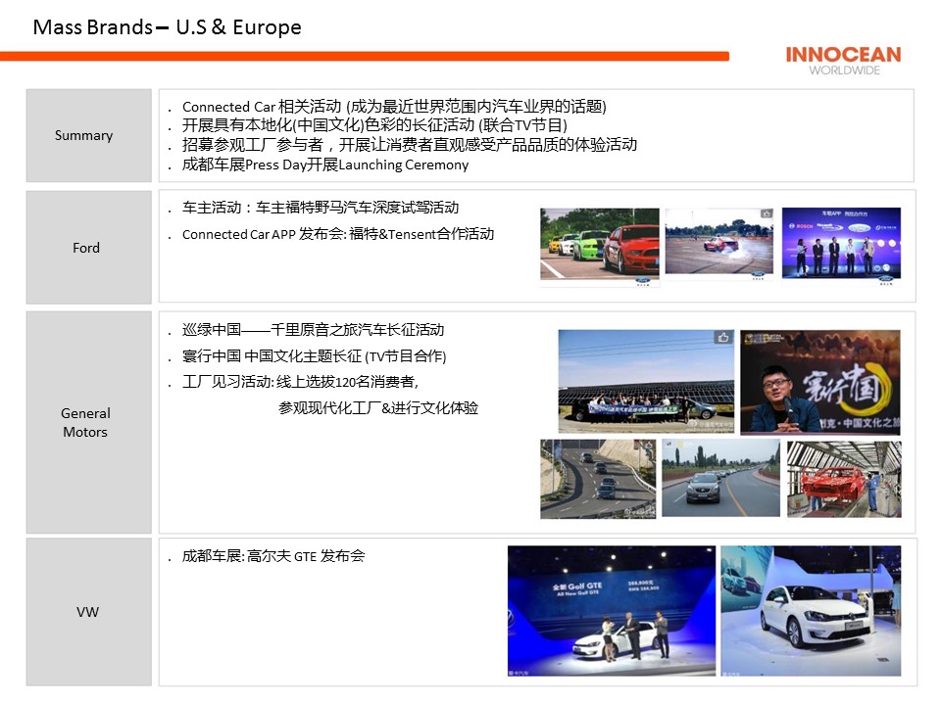This screenshot has height=705, width=941.
Task: Select the VW label box
Action: click(x=88, y=612)
